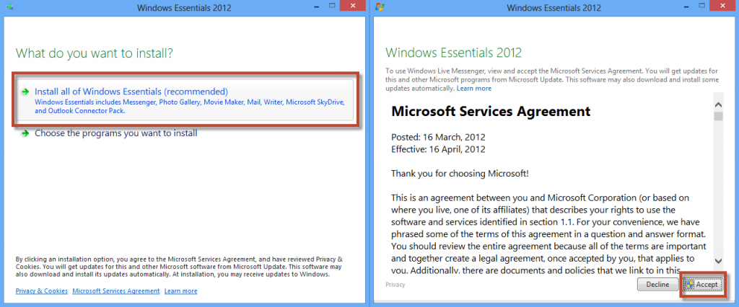Viewport: 739px width, 307px height.
Task: Click Windows flag icon in right title bar
Action: tap(380, 7)
